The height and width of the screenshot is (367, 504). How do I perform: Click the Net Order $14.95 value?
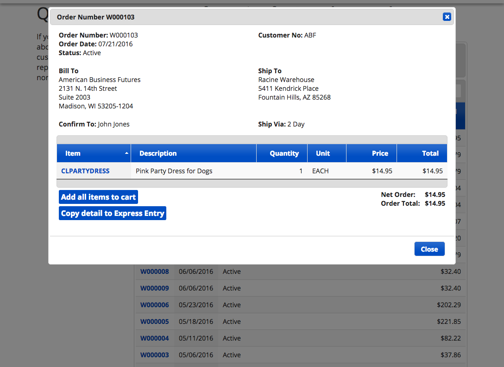(x=435, y=195)
